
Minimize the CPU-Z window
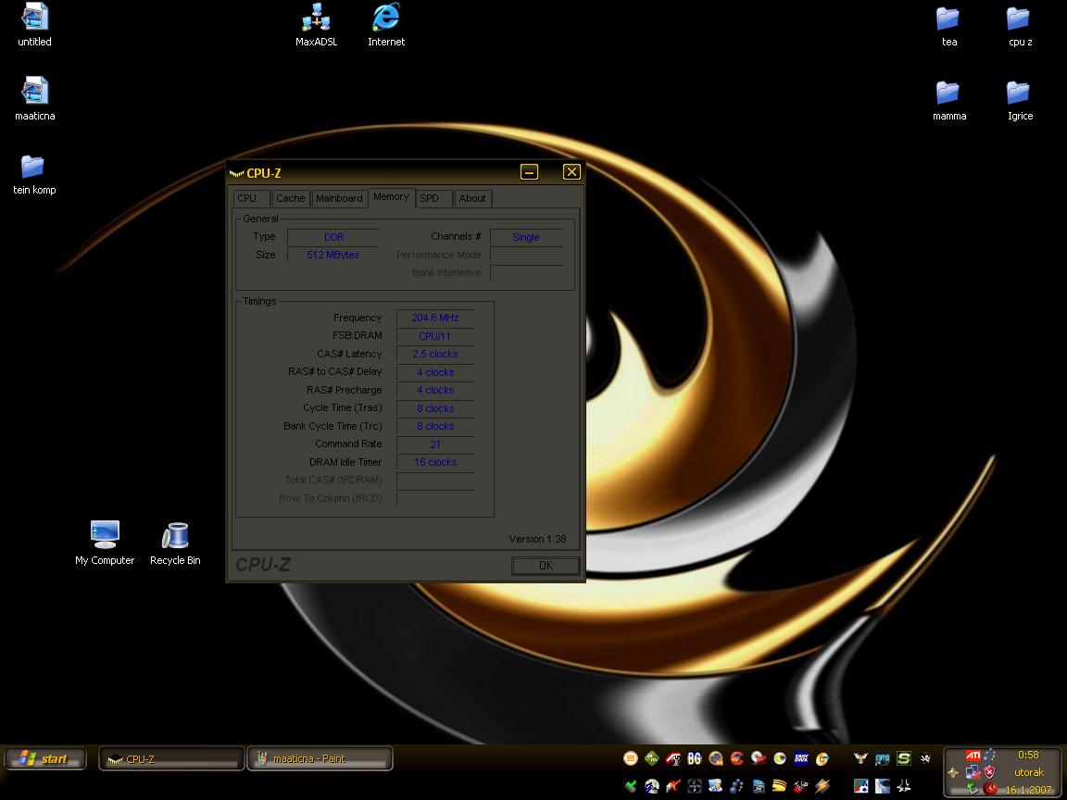tap(529, 171)
